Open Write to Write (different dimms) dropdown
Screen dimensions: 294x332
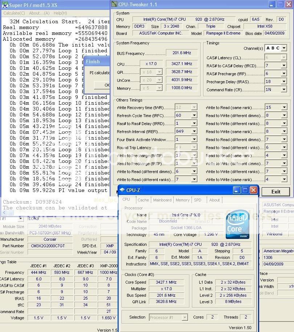coord(284,164)
